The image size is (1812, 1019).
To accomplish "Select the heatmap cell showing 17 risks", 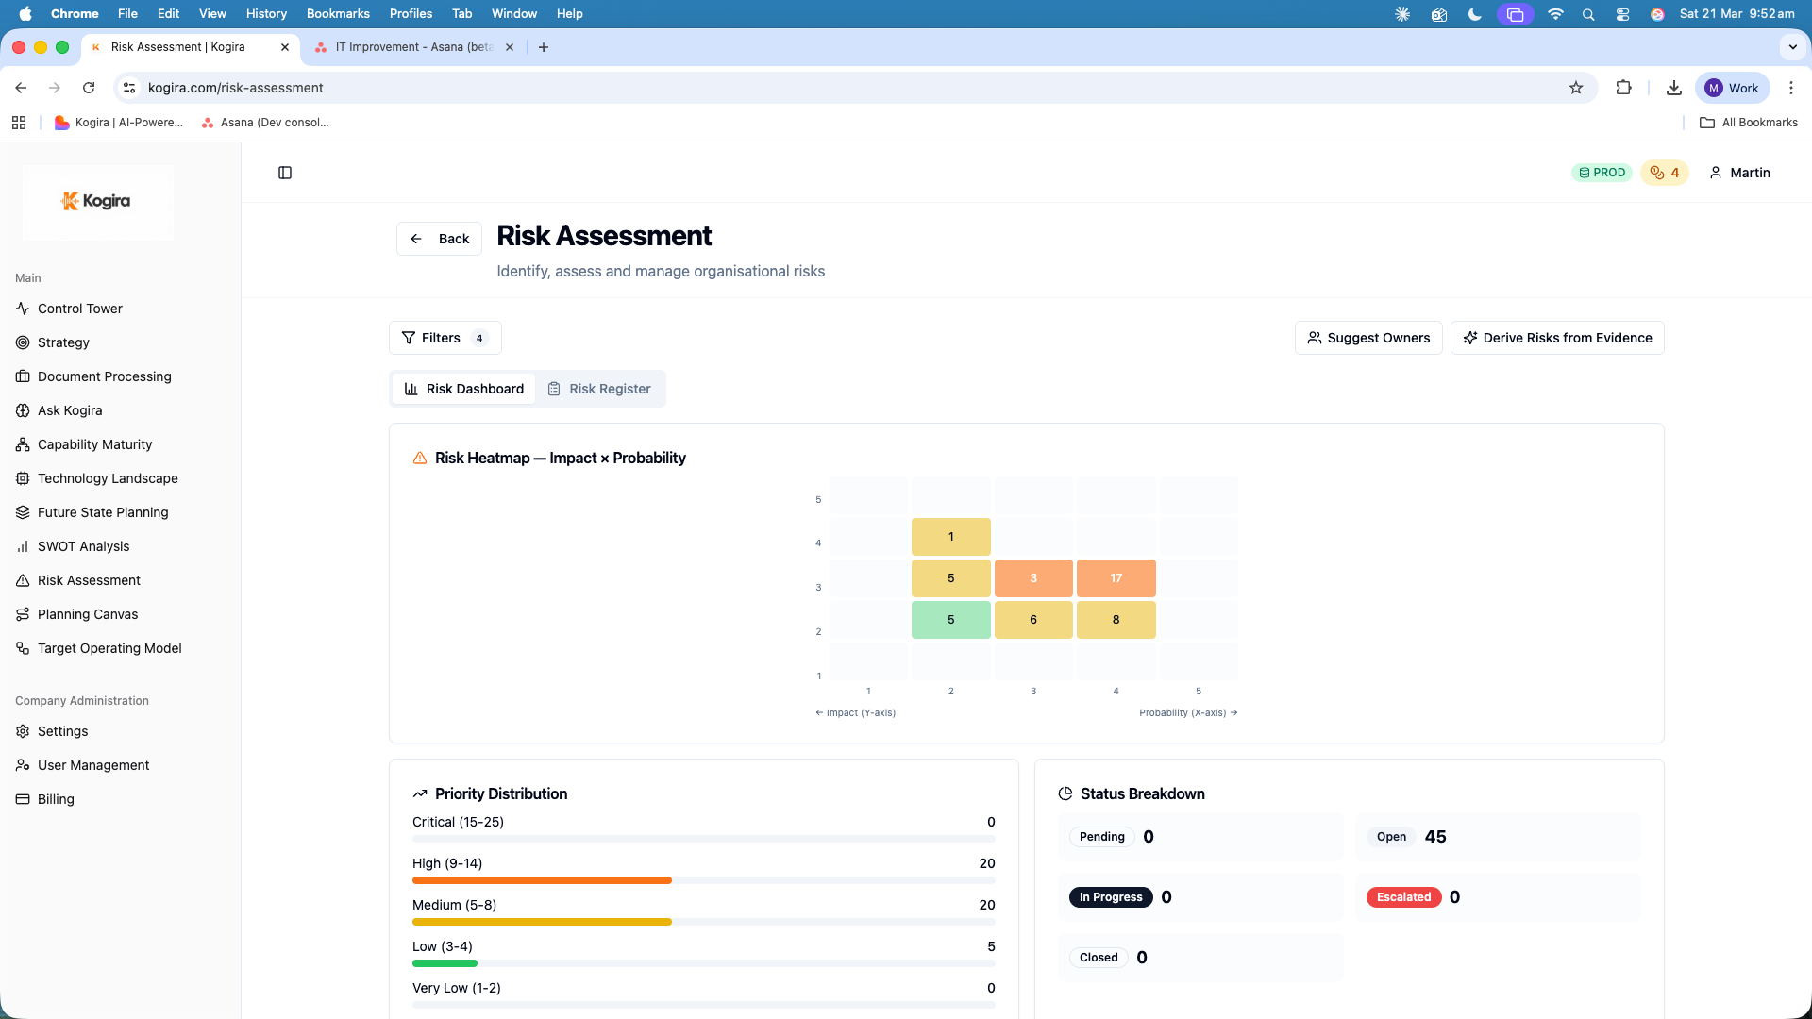I will (1116, 577).
